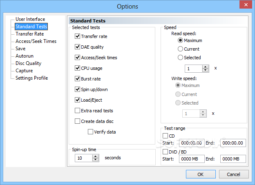The width and height of the screenshot is (255, 185).
Task: Uncheck the Transfer rate test checkbox
Action: coord(77,36)
